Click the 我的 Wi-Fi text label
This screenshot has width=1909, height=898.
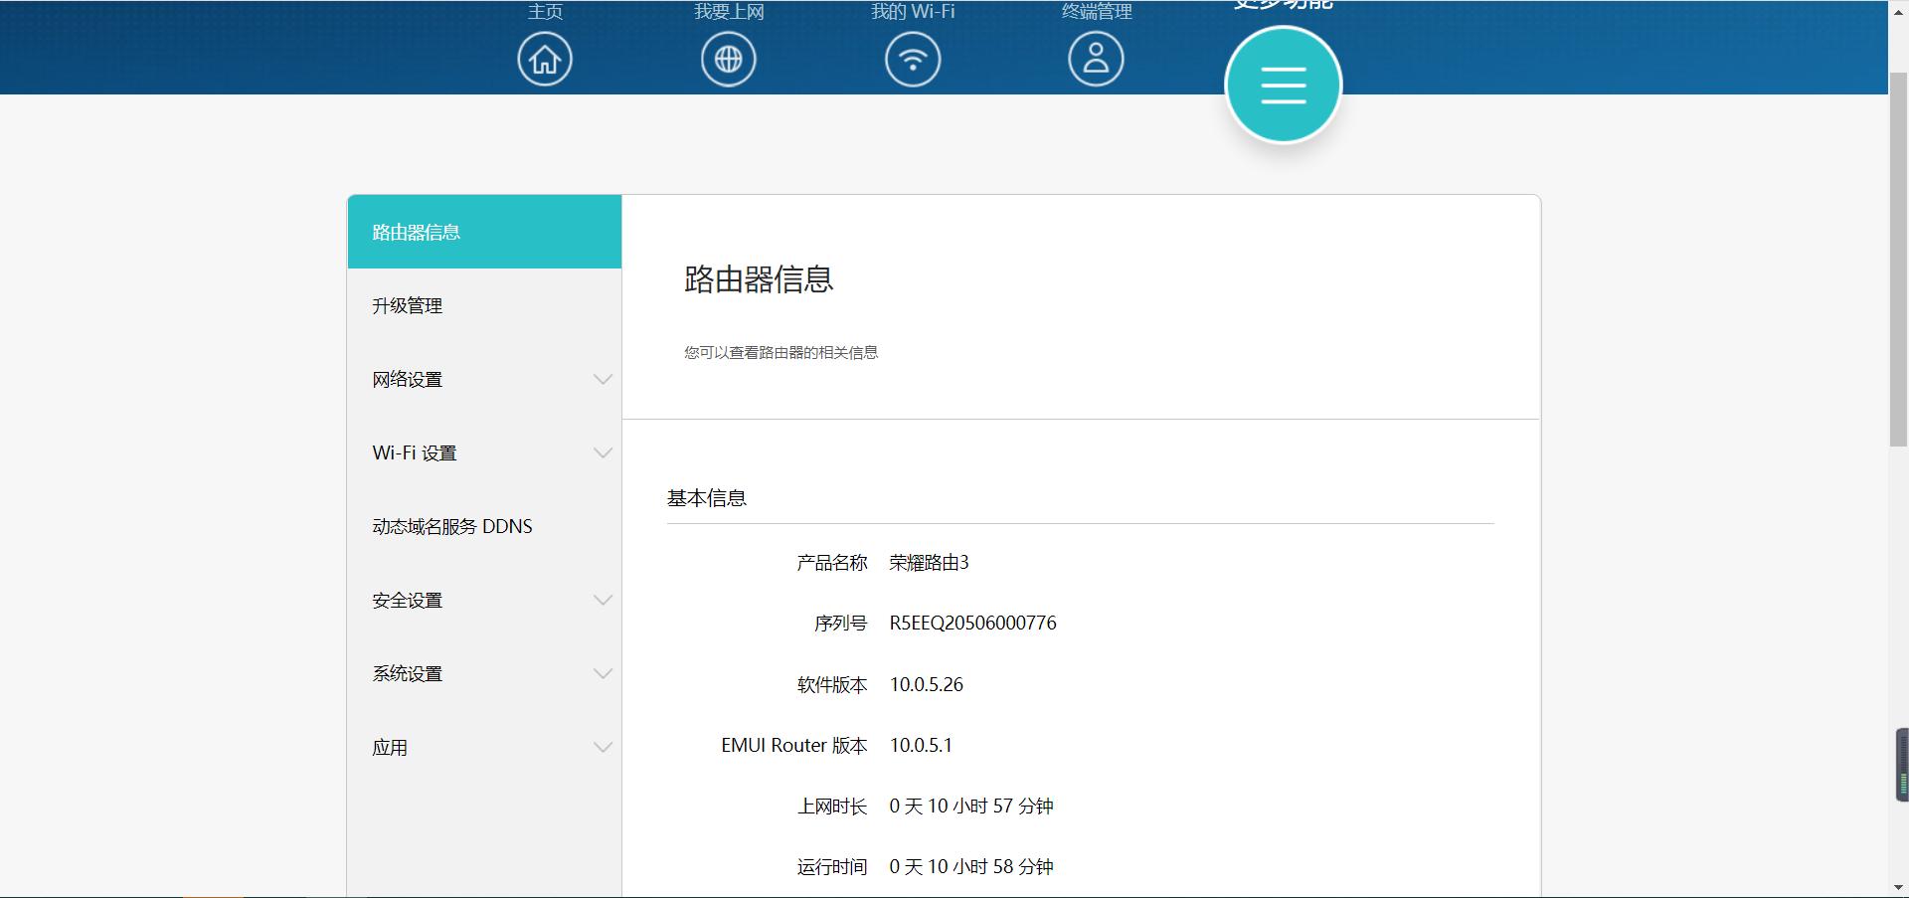coord(912,12)
